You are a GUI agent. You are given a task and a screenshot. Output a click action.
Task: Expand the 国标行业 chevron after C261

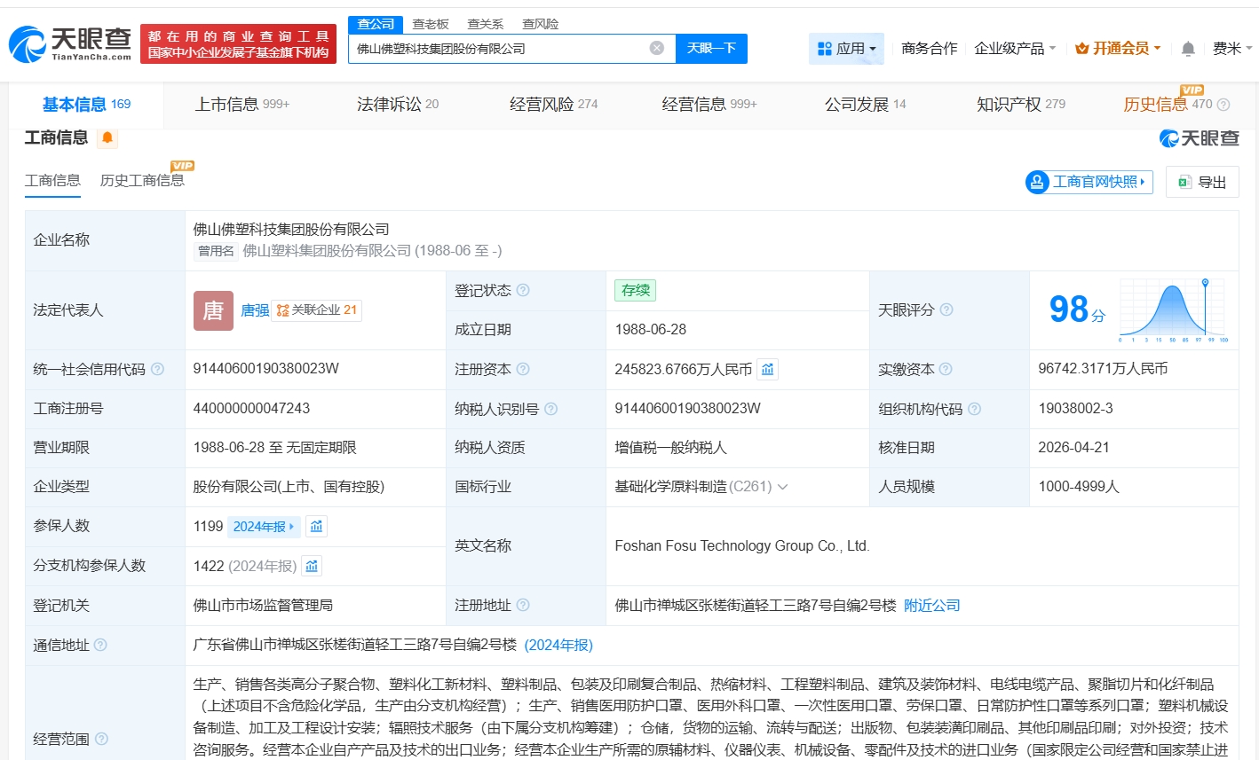click(783, 487)
